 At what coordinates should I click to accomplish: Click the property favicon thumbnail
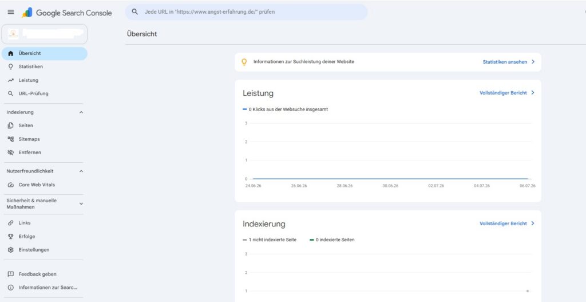(x=13, y=34)
